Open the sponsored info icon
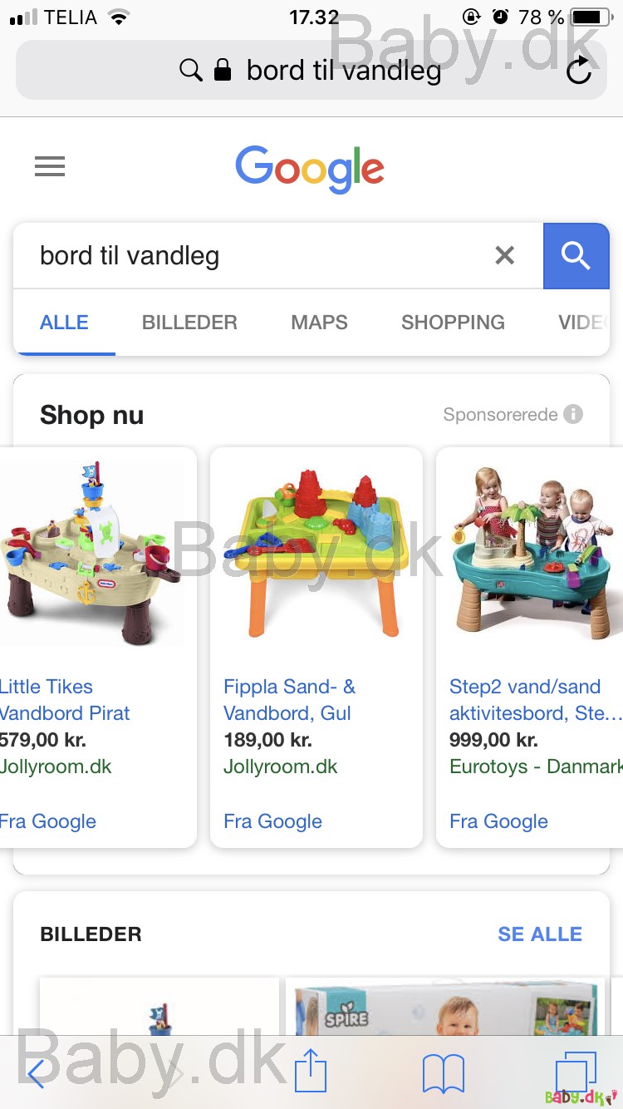This screenshot has height=1109, width=623. point(573,414)
